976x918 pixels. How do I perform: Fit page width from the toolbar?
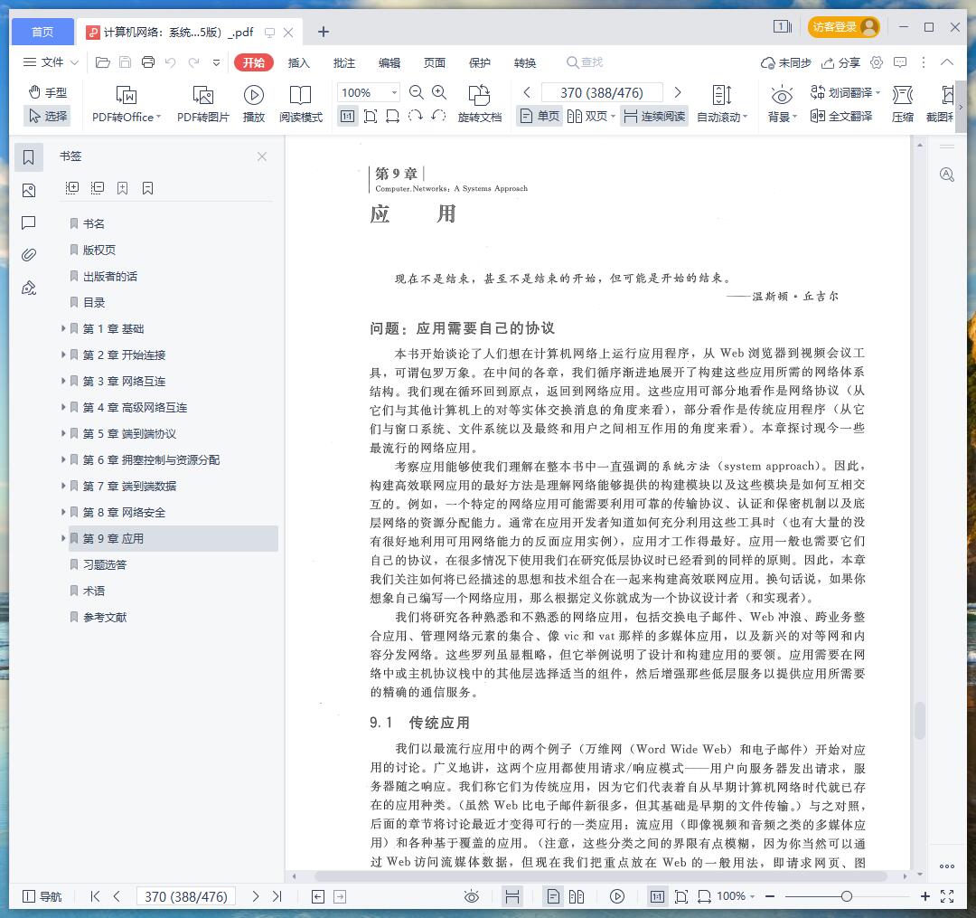(393, 116)
